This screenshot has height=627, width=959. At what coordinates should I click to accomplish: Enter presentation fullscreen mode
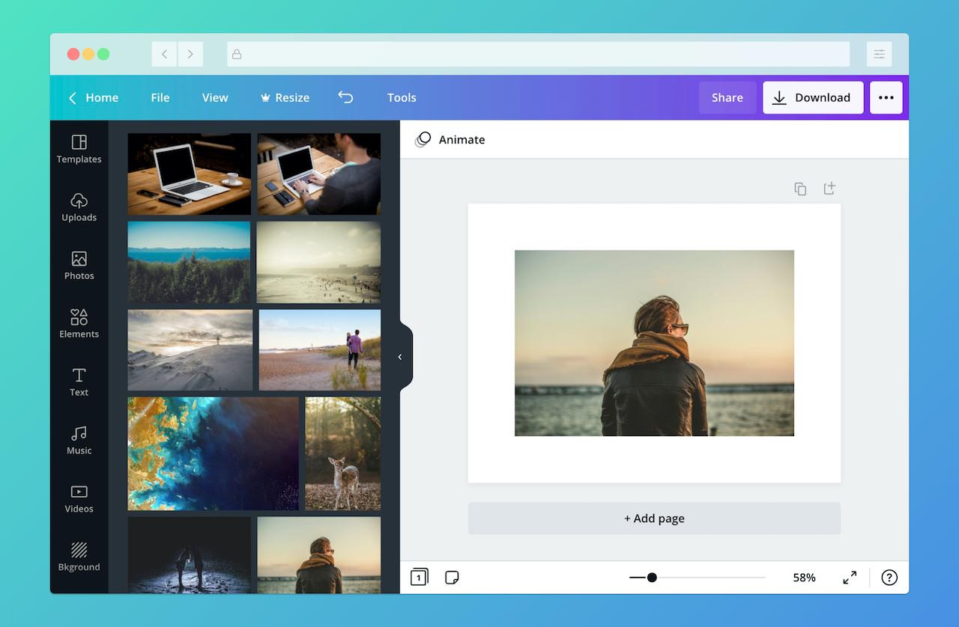(x=849, y=577)
